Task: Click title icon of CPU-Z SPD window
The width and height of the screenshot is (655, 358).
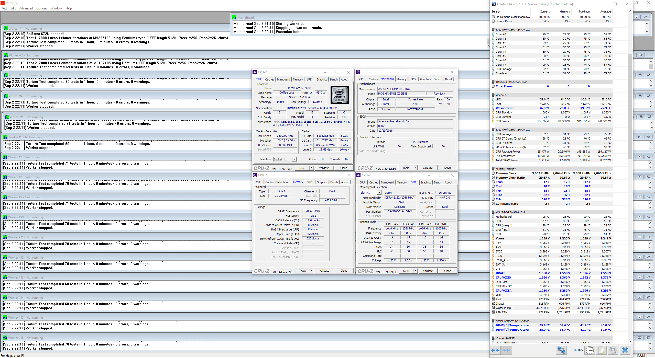Action: point(359,175)
